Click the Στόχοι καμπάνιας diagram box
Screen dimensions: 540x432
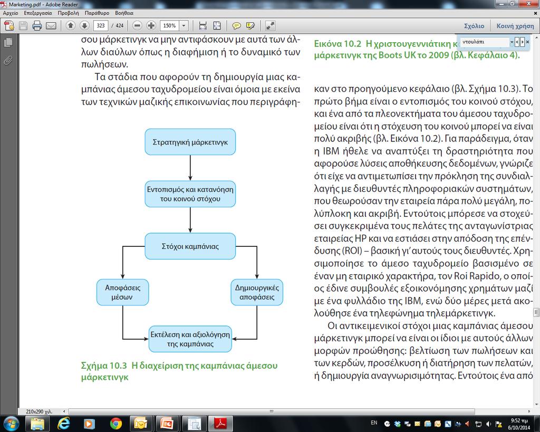[190, 246]
